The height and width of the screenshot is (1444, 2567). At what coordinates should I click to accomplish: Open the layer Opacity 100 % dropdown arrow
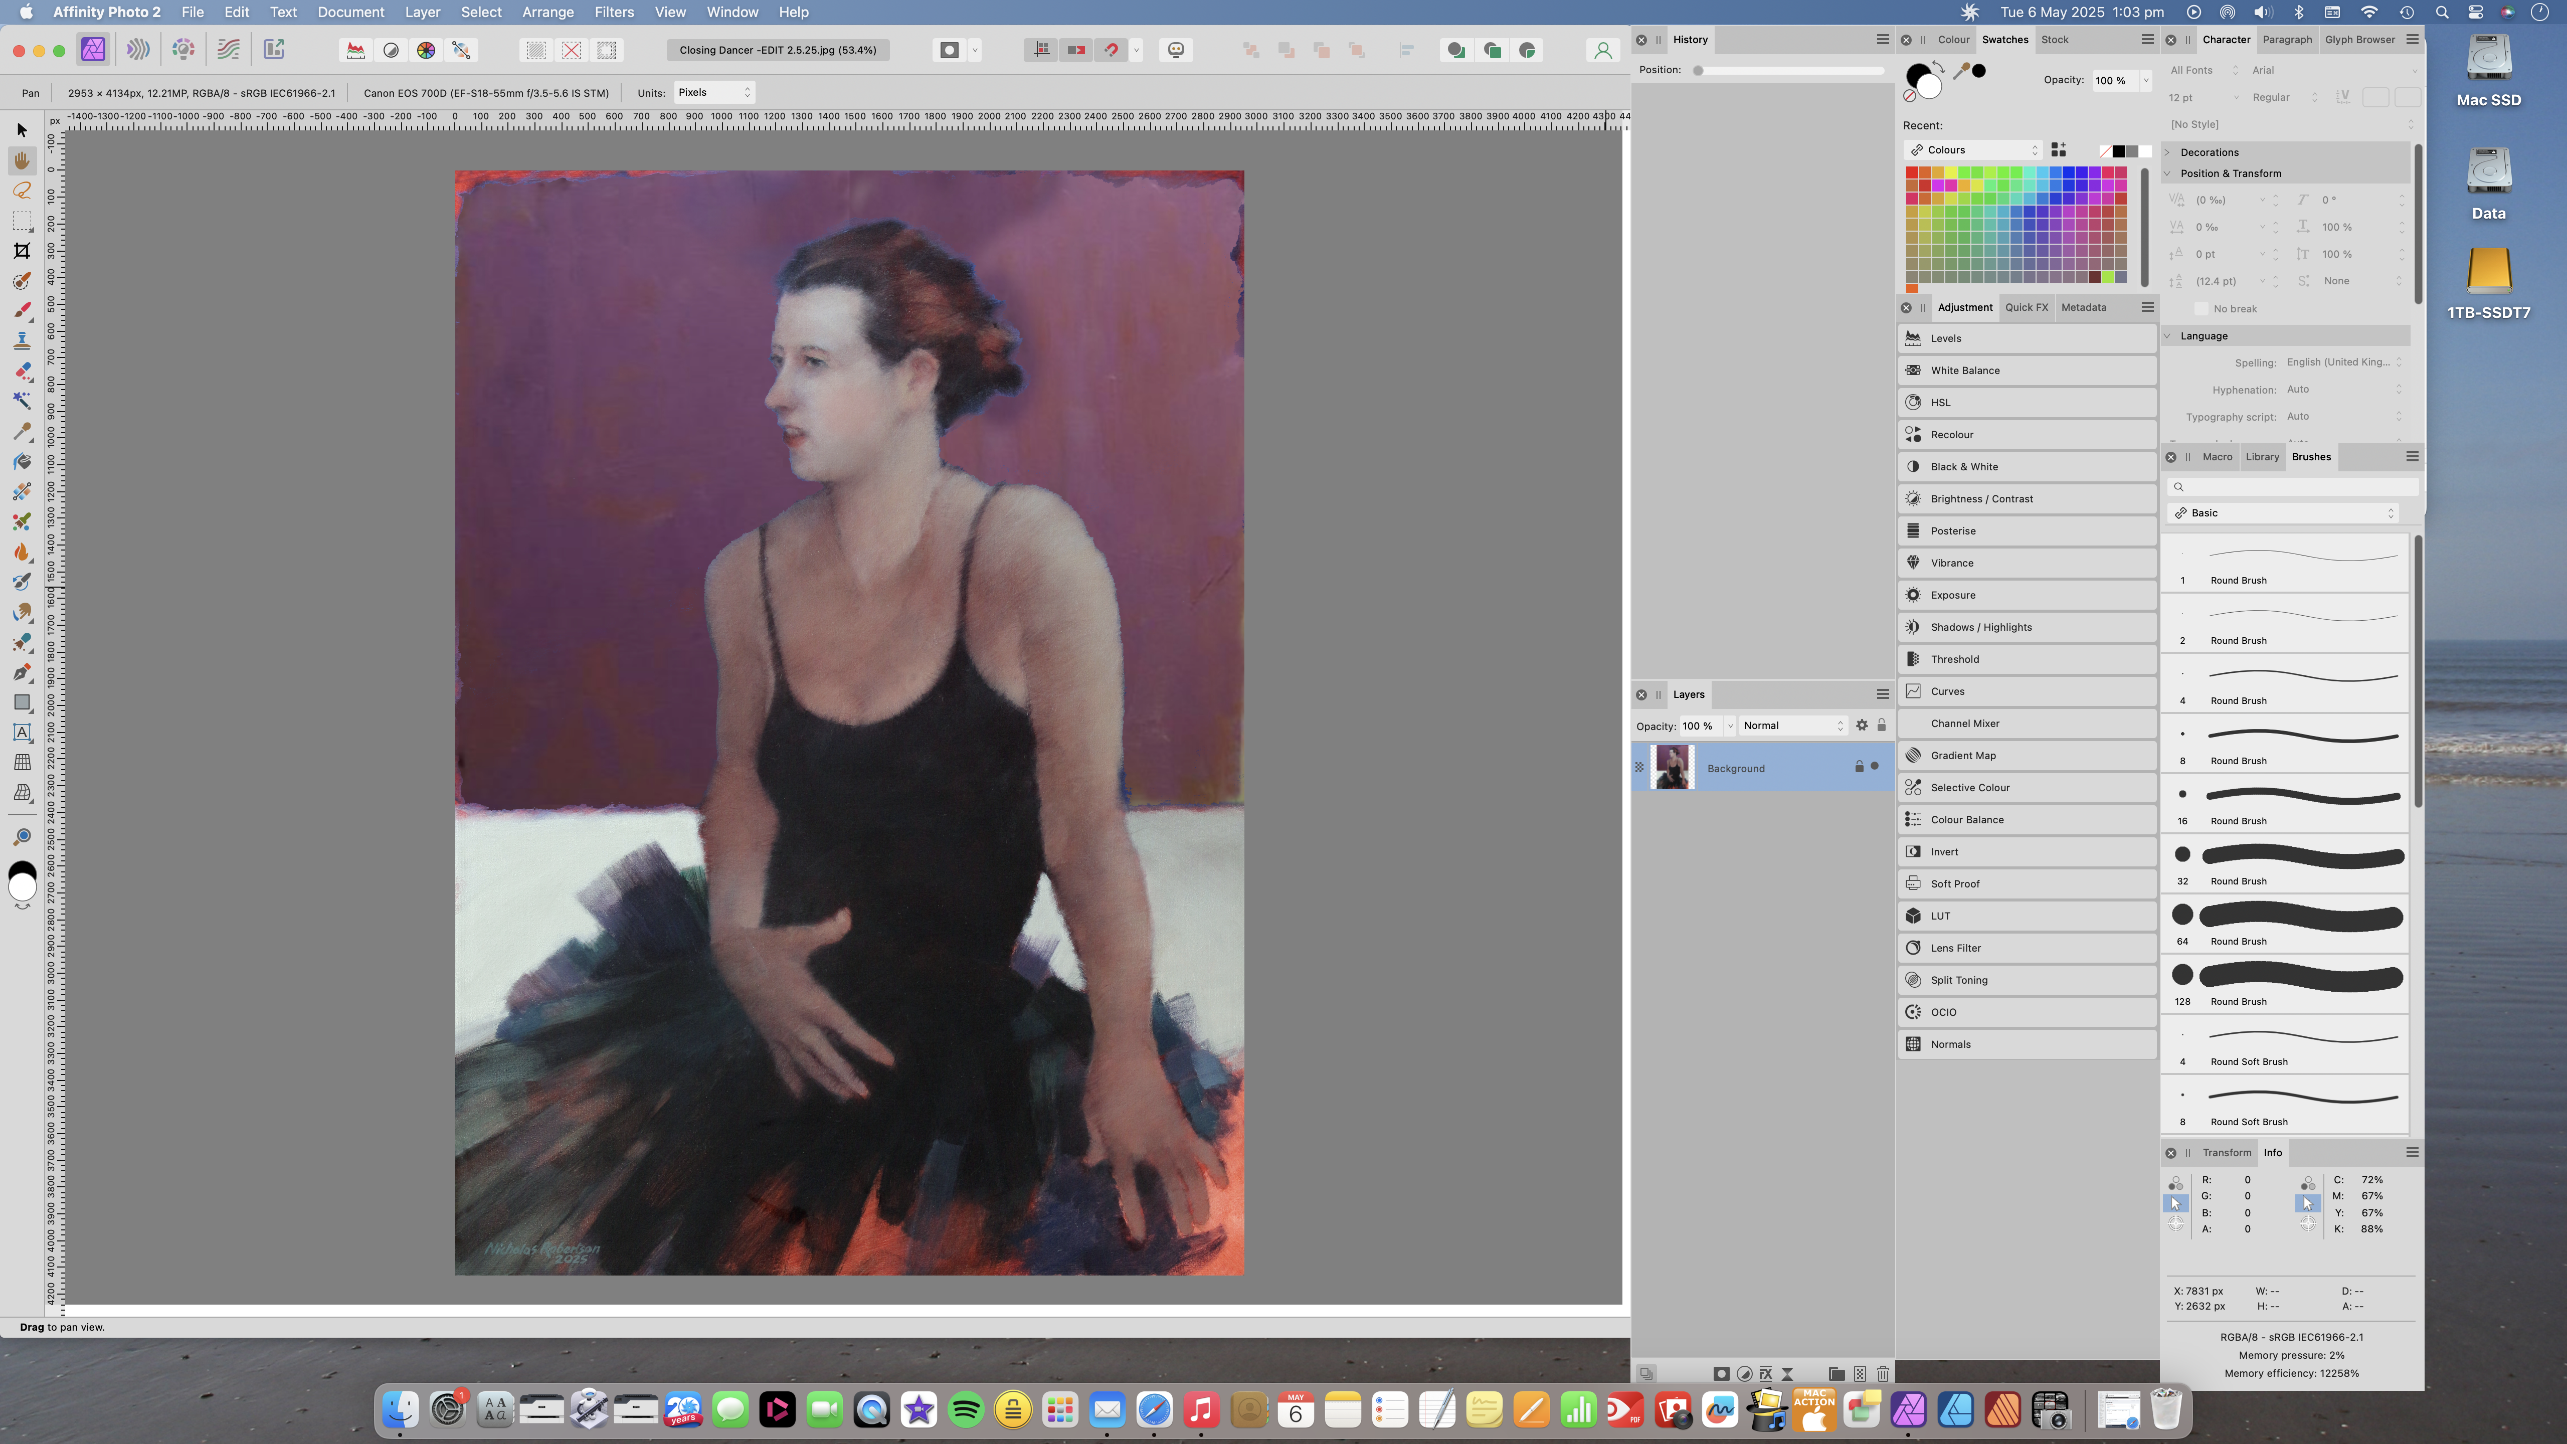[1730, 726]
